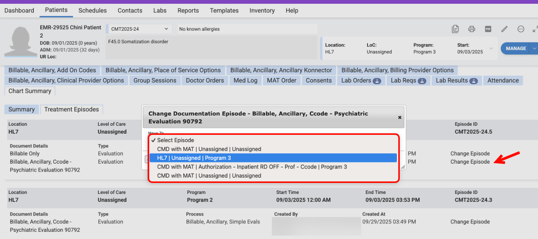Expand the location and program details chevron
The height and width of the screenshot is (239, 538).
click(x=491, y=48)
